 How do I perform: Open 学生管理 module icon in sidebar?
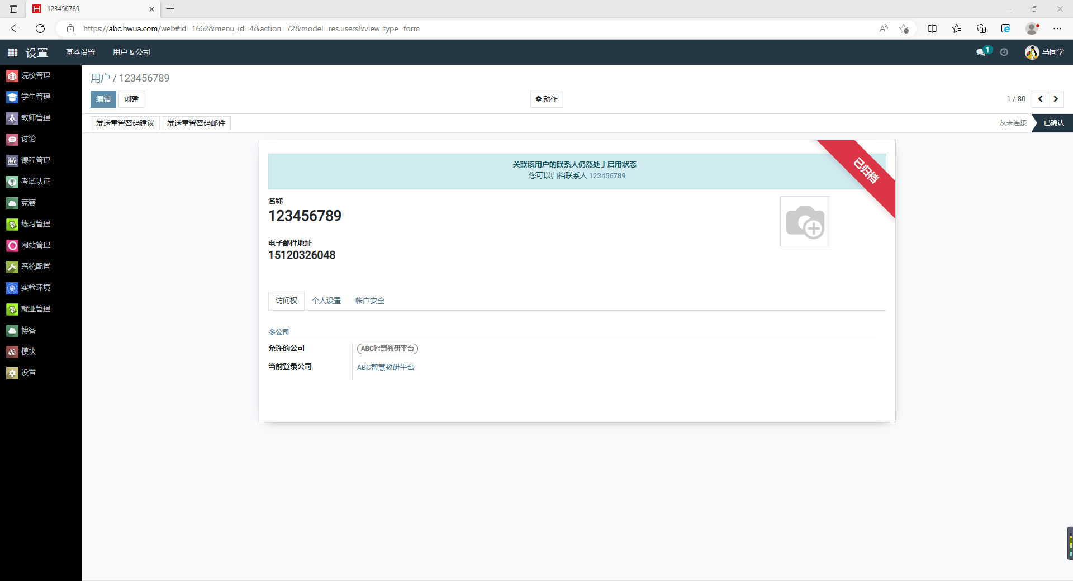point(12,97)
